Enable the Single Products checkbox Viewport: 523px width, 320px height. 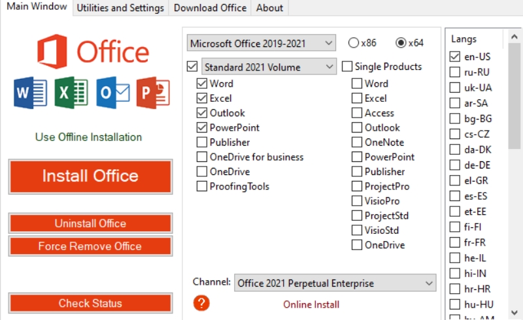347,67
